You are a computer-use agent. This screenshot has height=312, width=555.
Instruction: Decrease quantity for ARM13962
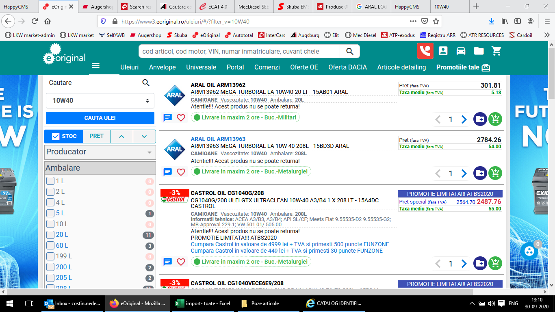438,119
